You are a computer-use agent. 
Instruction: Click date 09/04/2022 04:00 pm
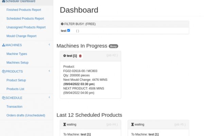point(79,93)
